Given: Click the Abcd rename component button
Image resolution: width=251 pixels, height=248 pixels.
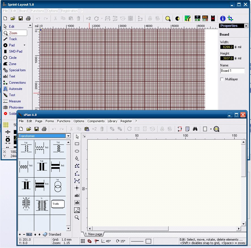Looking at the screenshot, I should [x=29, y=234].
